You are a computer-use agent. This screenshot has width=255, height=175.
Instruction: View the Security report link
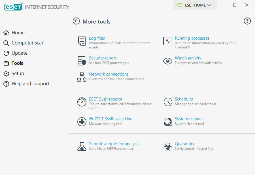pyautogui.click(x=103, y=58)
